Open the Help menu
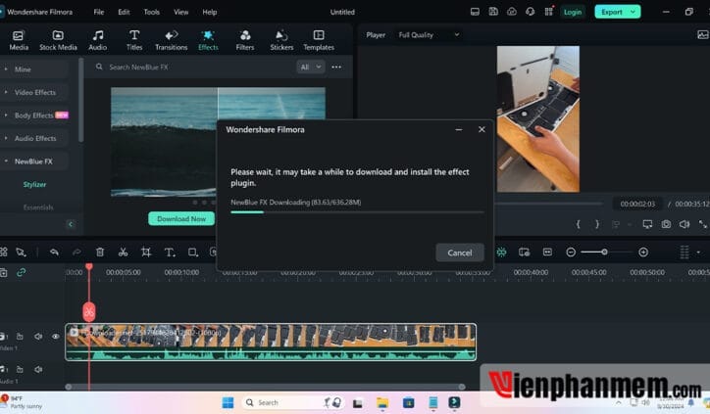The height and width of the screenshot is (414, 710). [210, 12]
